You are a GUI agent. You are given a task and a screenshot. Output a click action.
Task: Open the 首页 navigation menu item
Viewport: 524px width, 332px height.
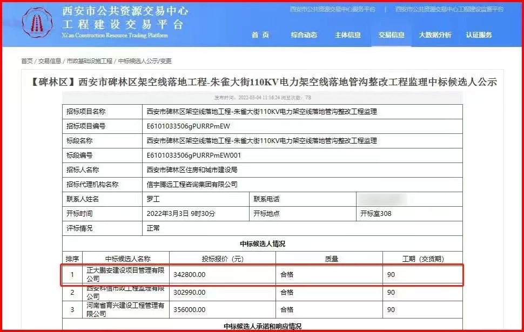[x=260, y=35]
